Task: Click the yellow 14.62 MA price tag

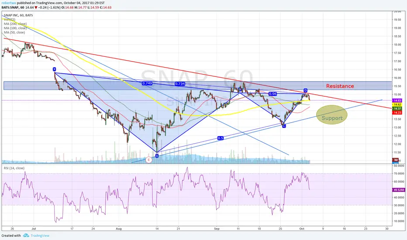Action: click(x=397, y=105)
